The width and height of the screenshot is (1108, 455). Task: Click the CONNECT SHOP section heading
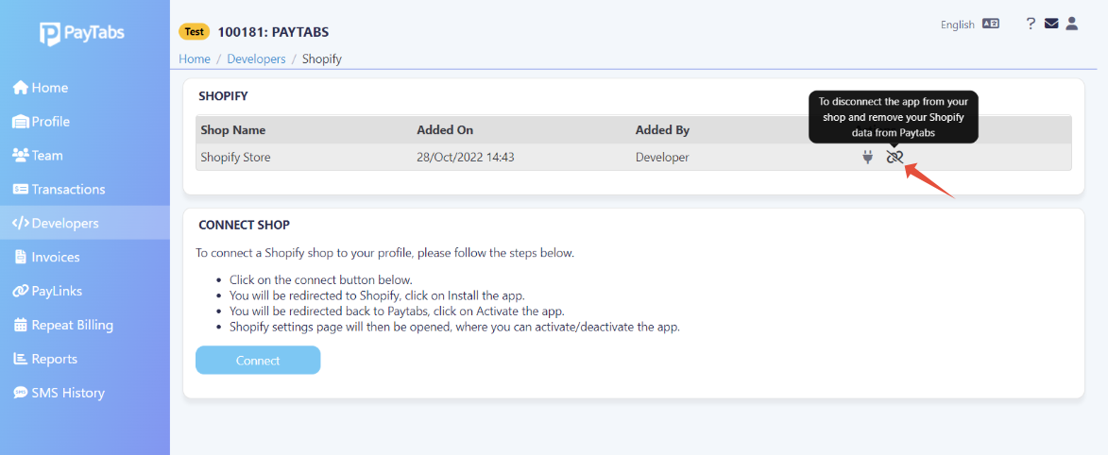(x=245, y=226)
